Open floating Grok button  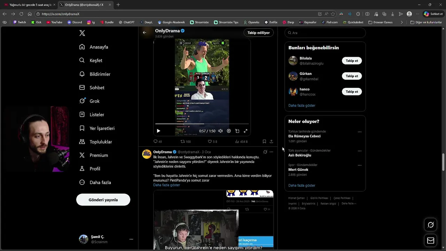431,225
